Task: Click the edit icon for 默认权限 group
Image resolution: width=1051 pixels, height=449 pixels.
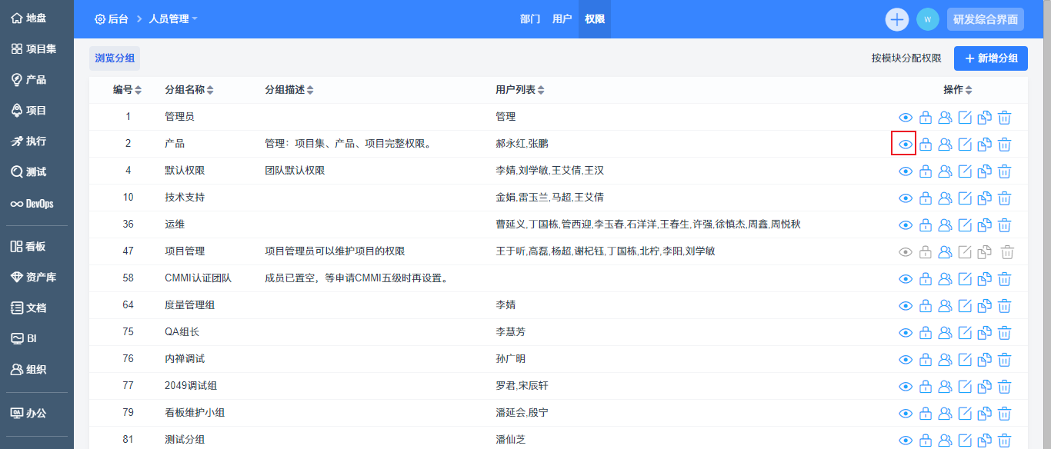Action: click(x=965, y=171)
